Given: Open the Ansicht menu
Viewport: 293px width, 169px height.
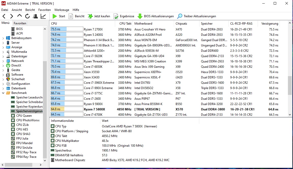Looking at the screenshot, I should pyautogui.click(x=17, y=10).
